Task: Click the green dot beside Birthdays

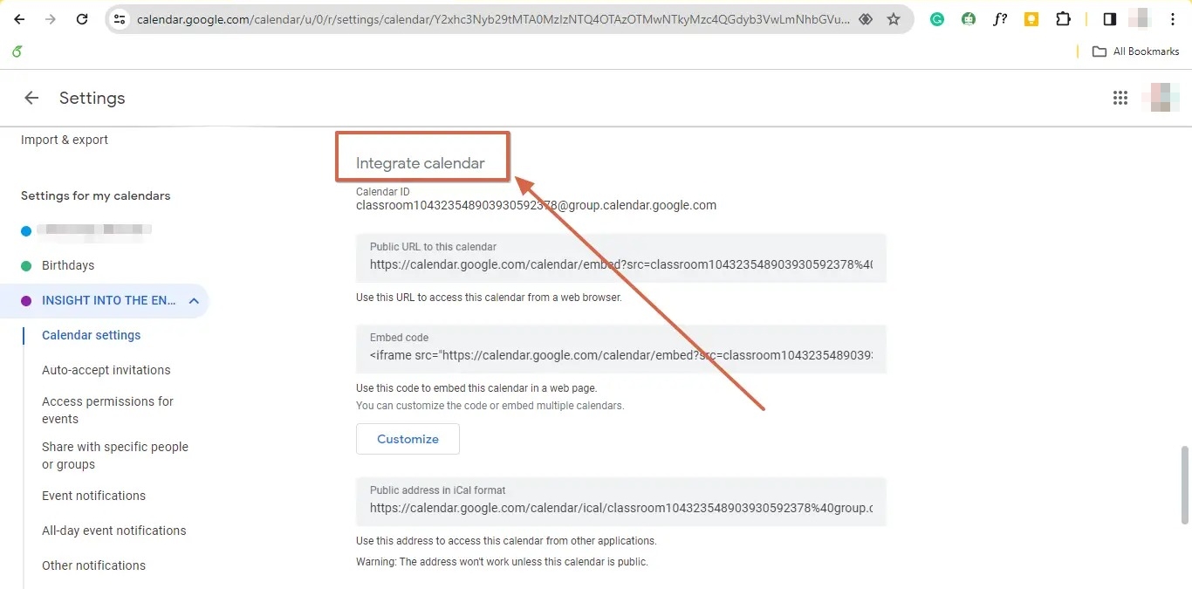Action: pyautogui.click(x=26, y=265)
